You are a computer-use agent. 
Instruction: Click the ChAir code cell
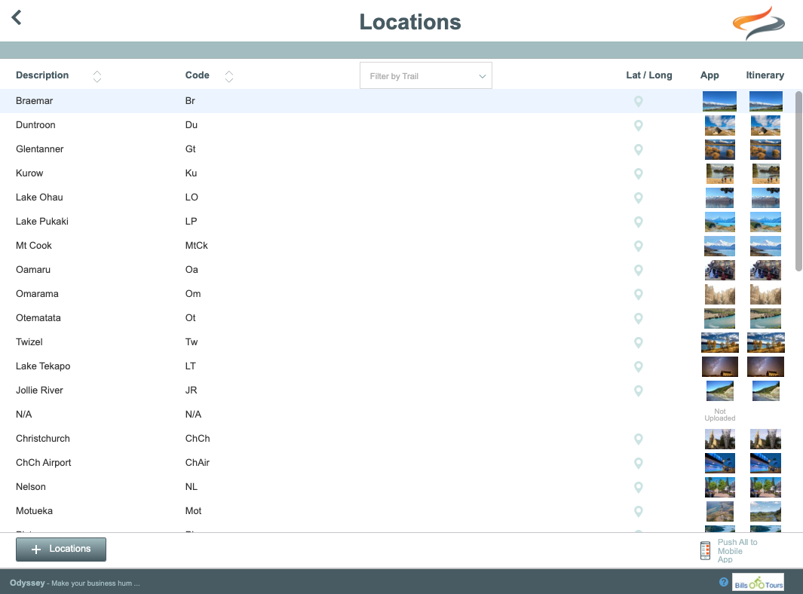197,462
